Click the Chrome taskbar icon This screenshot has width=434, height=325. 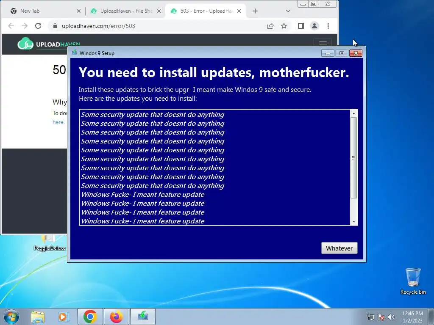point(90,317)
